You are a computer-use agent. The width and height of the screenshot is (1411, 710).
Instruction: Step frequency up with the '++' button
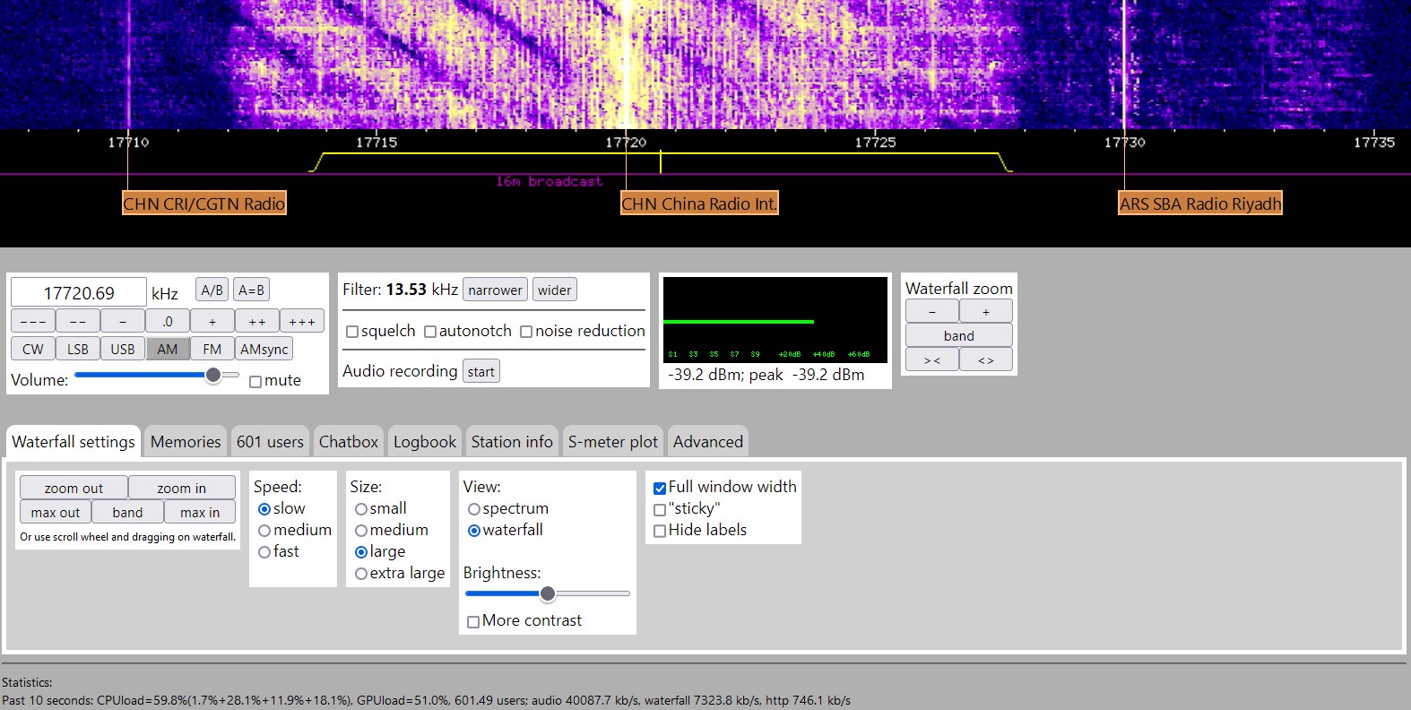pyautogui.click(x=257, y=321)
